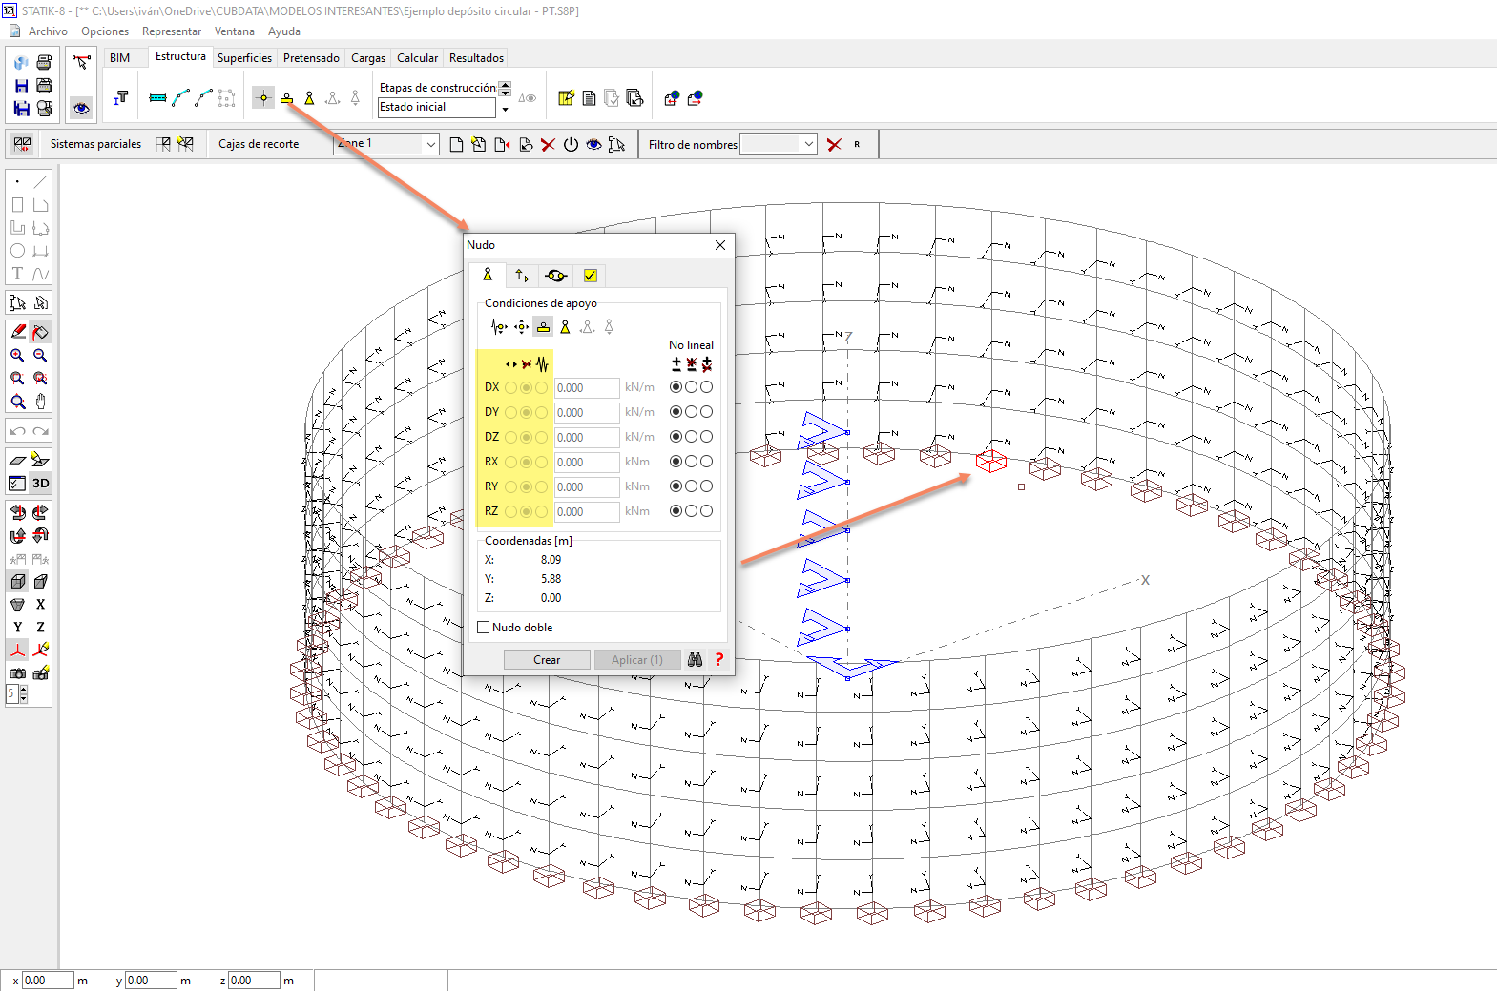
Task: Select the circle drawing tool
Action: click(17, 251)
